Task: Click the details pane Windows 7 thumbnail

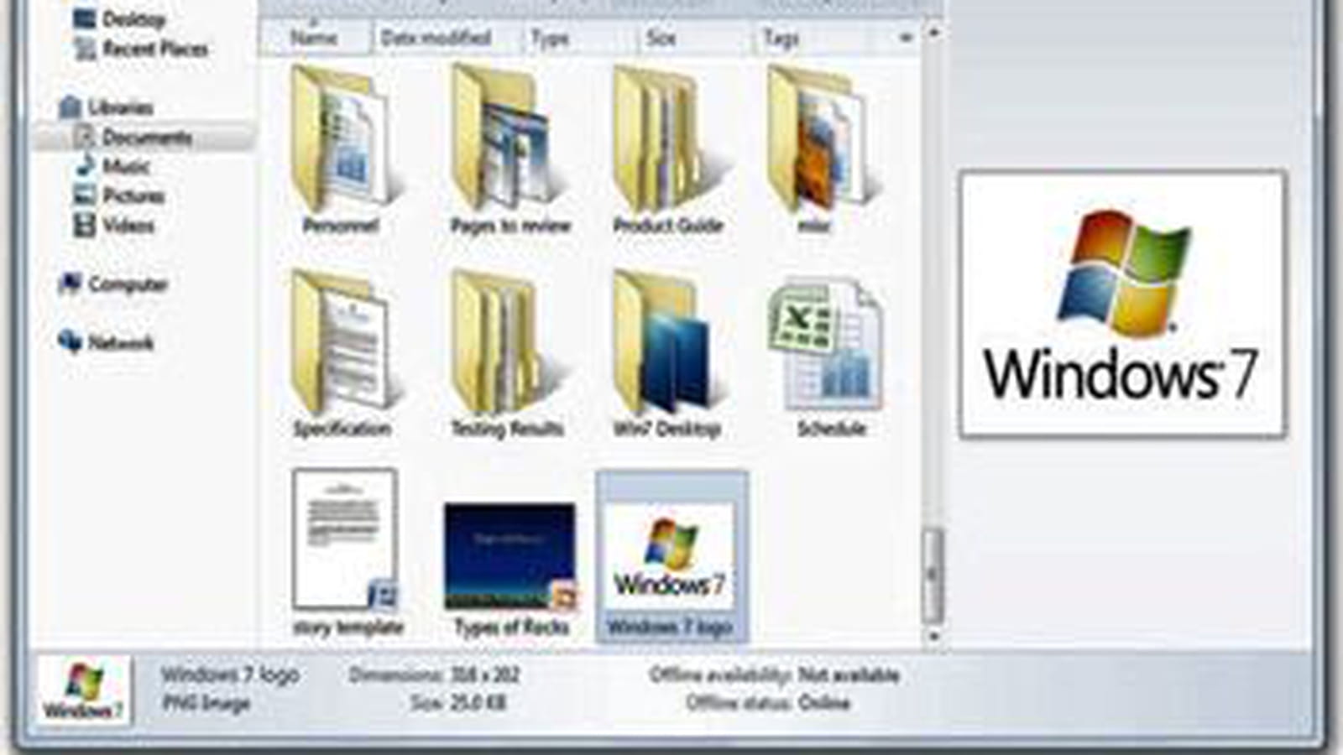Action: [84, 690]
